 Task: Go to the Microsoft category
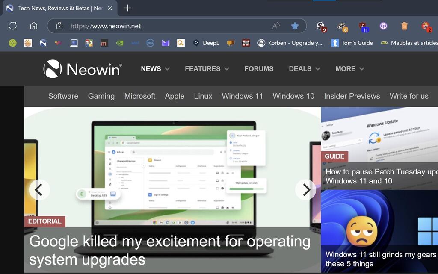coord(140,96)
